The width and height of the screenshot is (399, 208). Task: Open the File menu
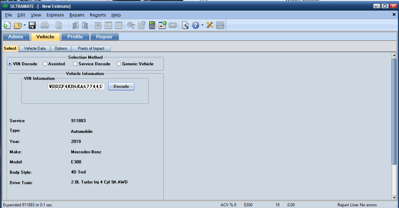(x=9, y=15)
